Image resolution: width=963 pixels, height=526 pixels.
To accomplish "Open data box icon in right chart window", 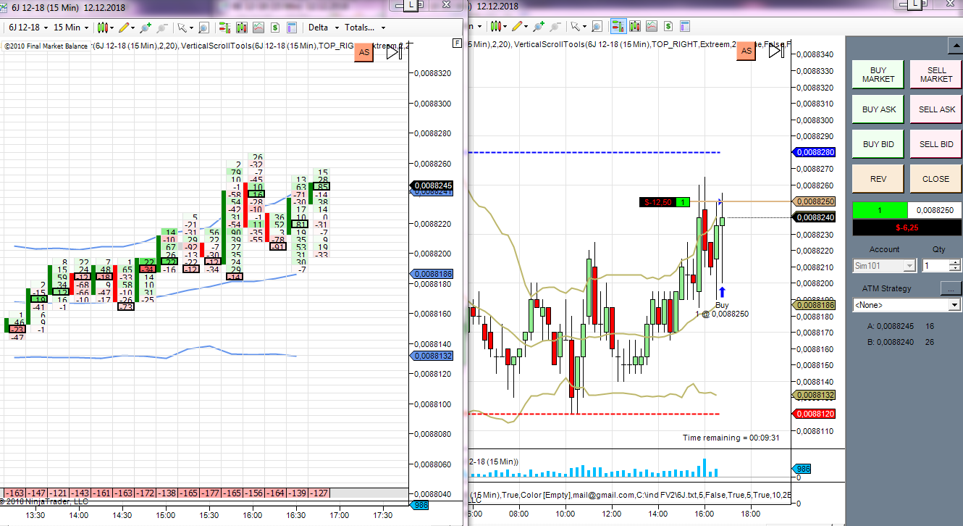I will point(635,28).
